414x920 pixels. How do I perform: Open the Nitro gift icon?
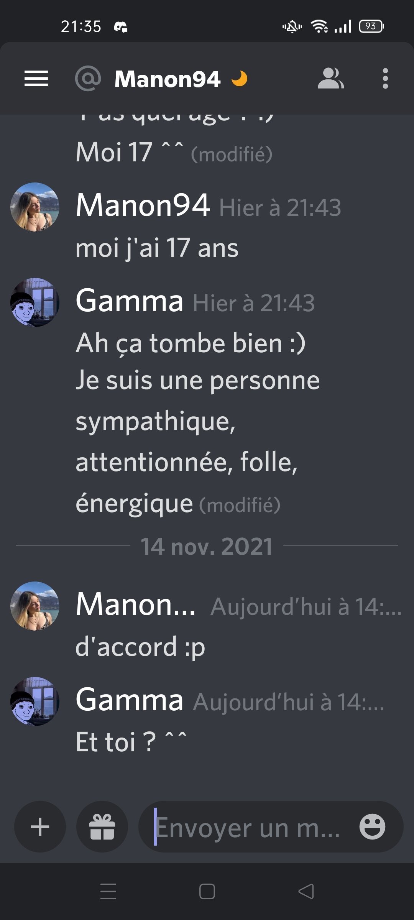[102, 826]
